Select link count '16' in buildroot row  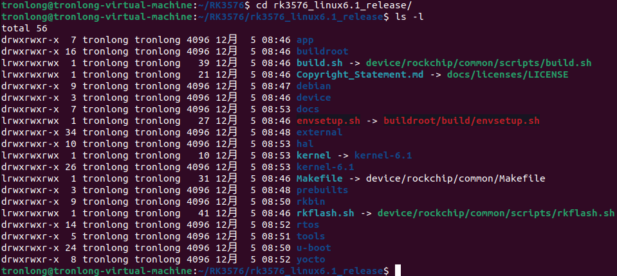coord(71,52)
